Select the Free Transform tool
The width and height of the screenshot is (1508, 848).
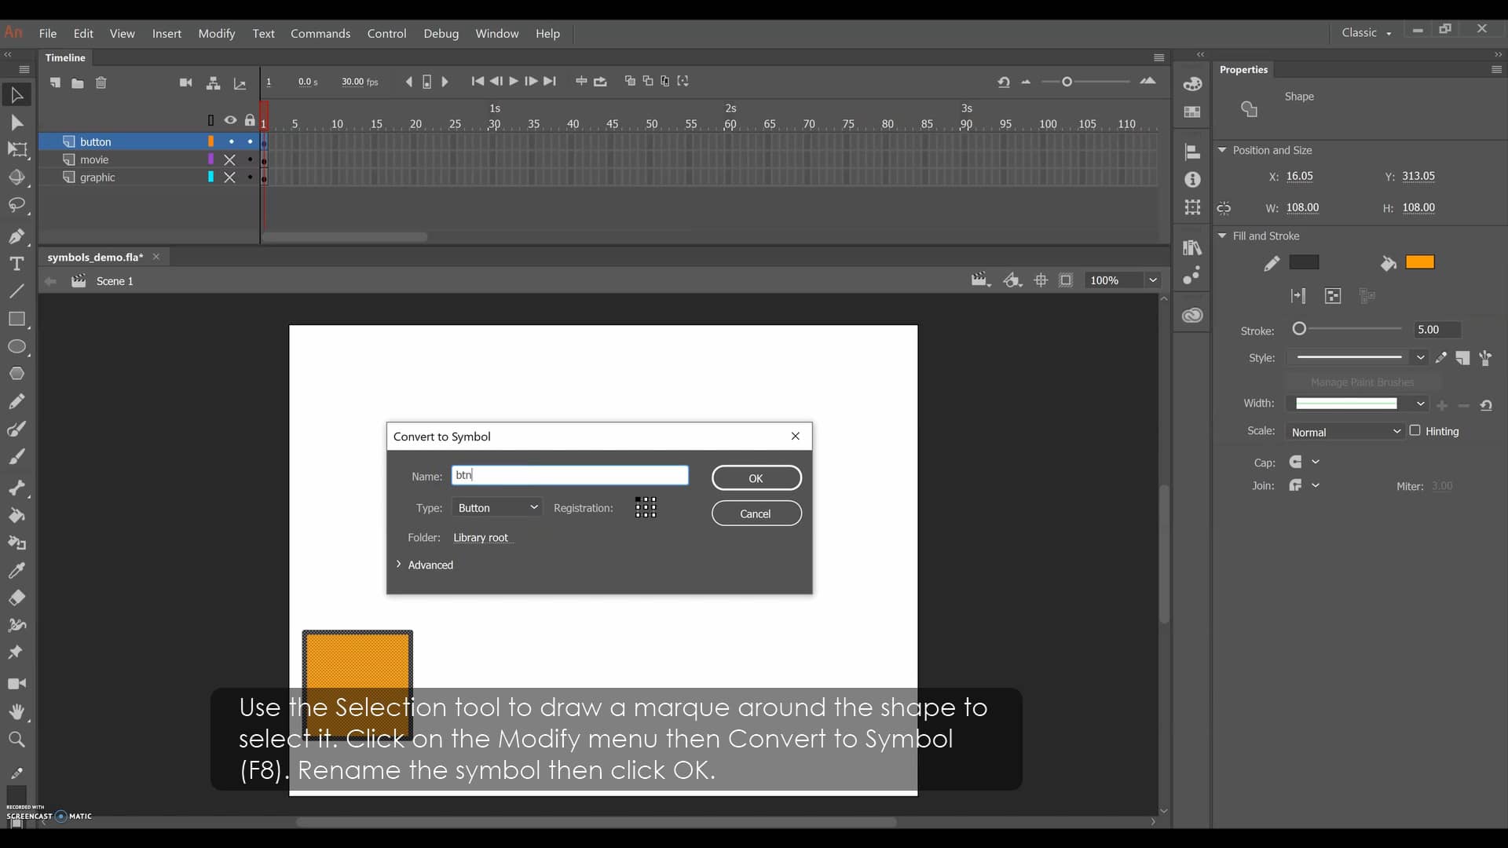tap(16, 150)
